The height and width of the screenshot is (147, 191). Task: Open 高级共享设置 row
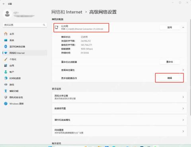(119, 97)
